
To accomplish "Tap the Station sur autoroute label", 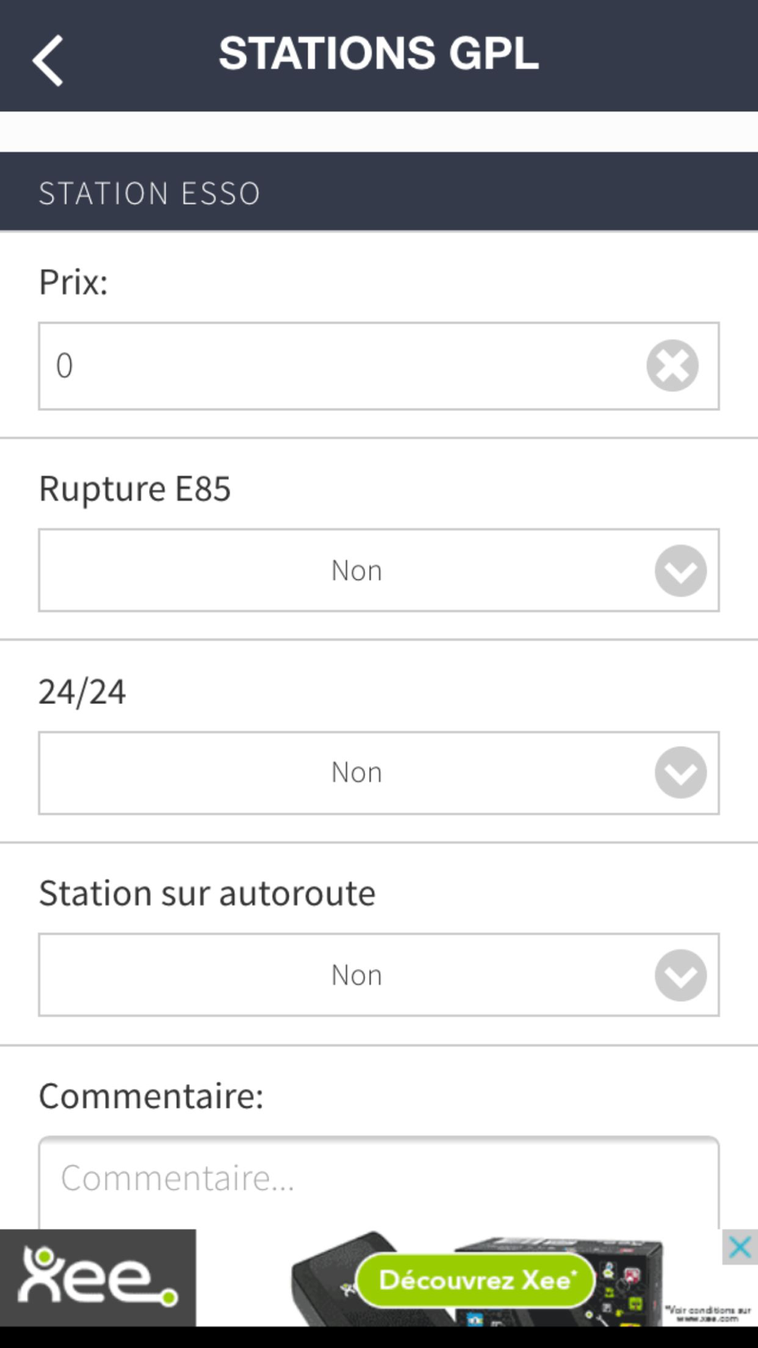I will click(207, 893).
